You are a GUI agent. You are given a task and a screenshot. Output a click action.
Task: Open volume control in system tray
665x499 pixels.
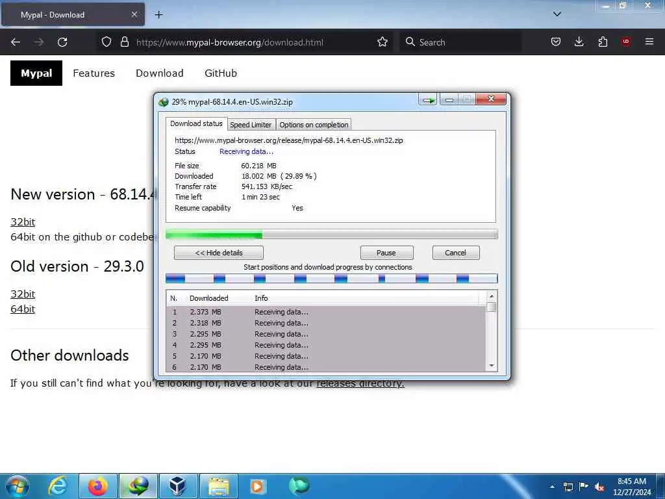(x=599, y=487)
